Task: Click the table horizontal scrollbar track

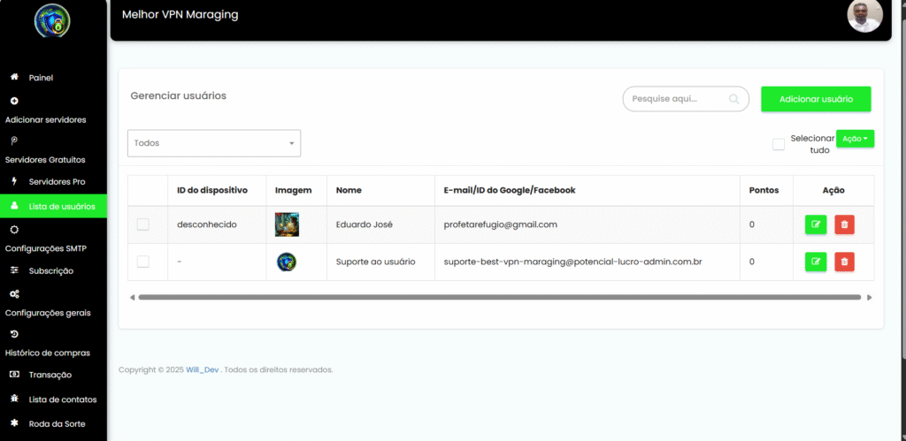Action: 500,297
